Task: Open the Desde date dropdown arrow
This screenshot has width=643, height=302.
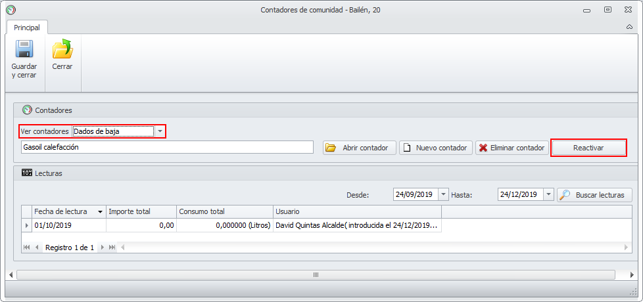Action: (x=444, y=195)
